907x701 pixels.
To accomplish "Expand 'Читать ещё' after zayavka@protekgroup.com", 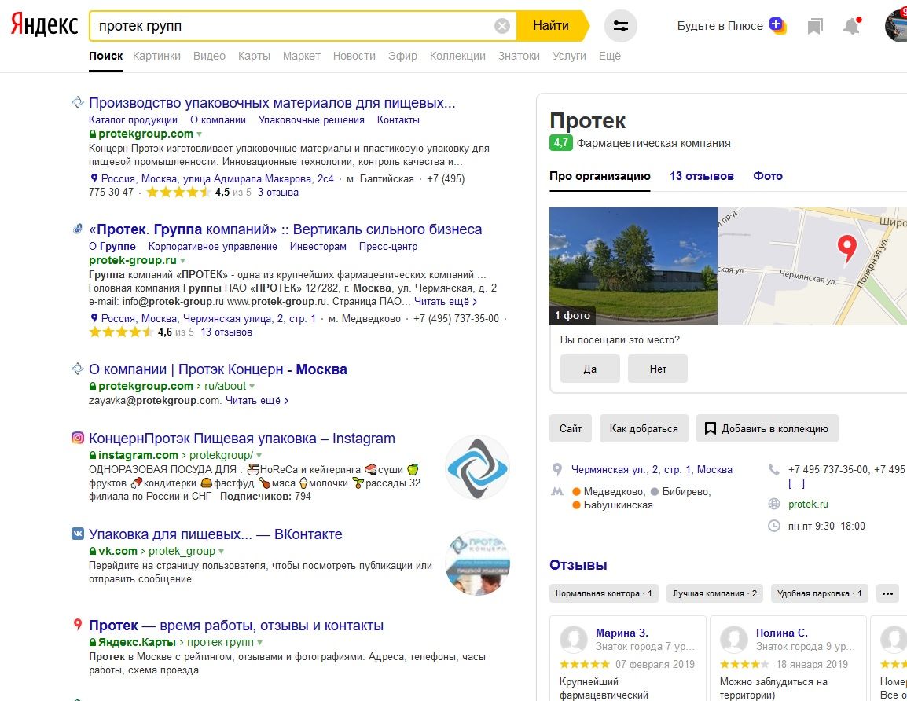I will 257,400.
